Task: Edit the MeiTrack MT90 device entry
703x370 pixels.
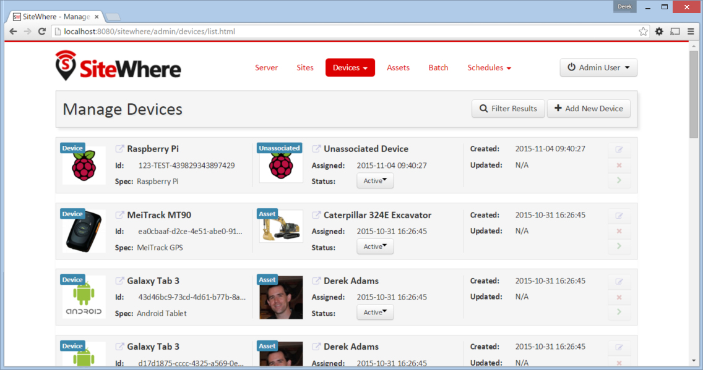Action: coord(619,216)
